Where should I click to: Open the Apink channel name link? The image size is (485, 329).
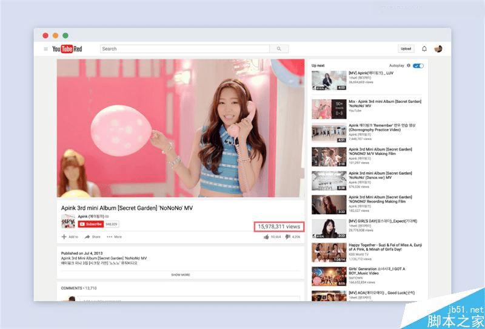point(91,217)
